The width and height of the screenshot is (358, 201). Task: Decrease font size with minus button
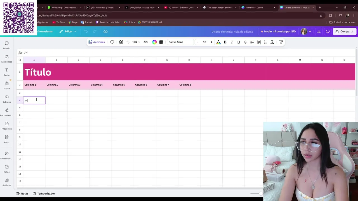197,42
